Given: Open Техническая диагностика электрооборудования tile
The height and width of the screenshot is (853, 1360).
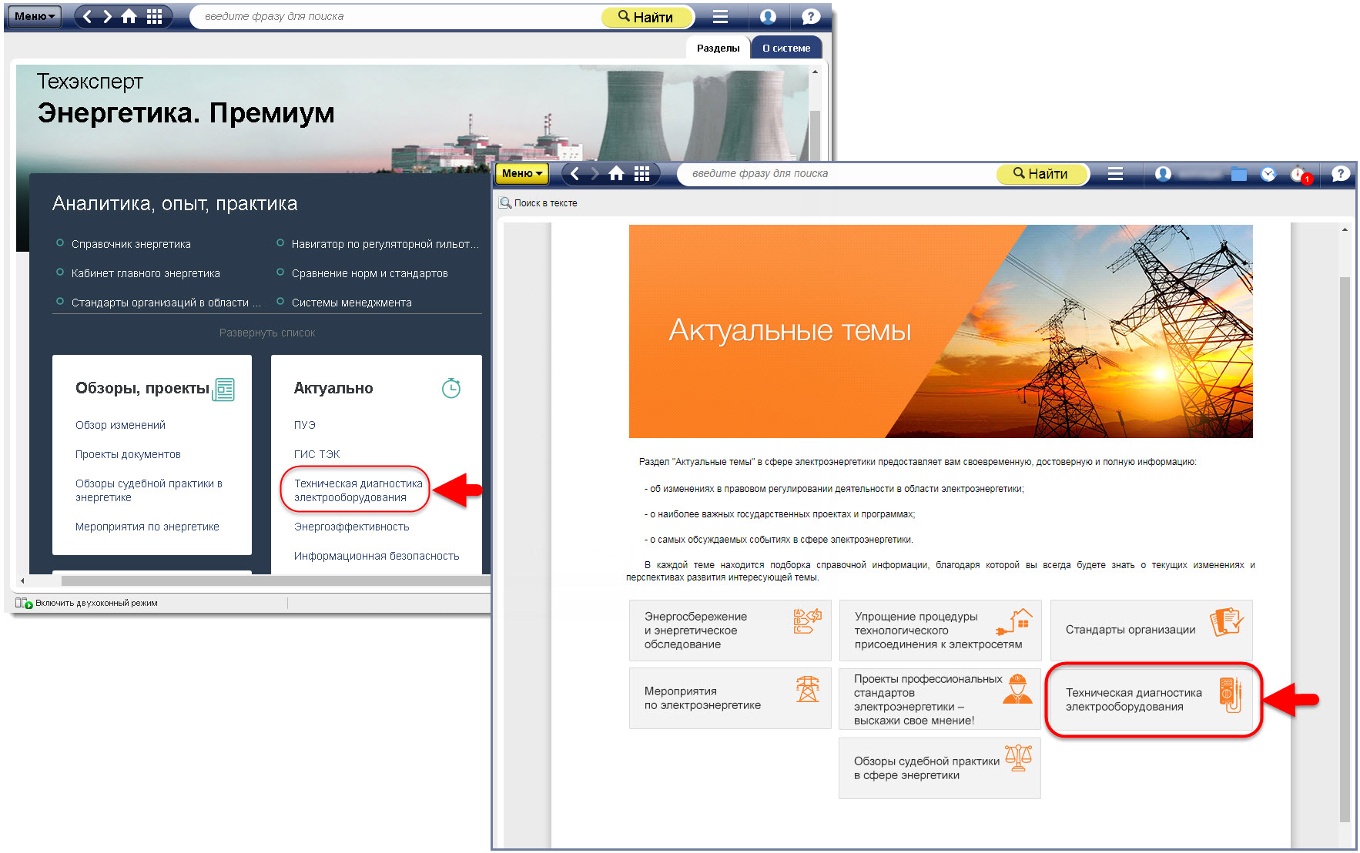Looking at the screenshot, I should [1151, 700].
